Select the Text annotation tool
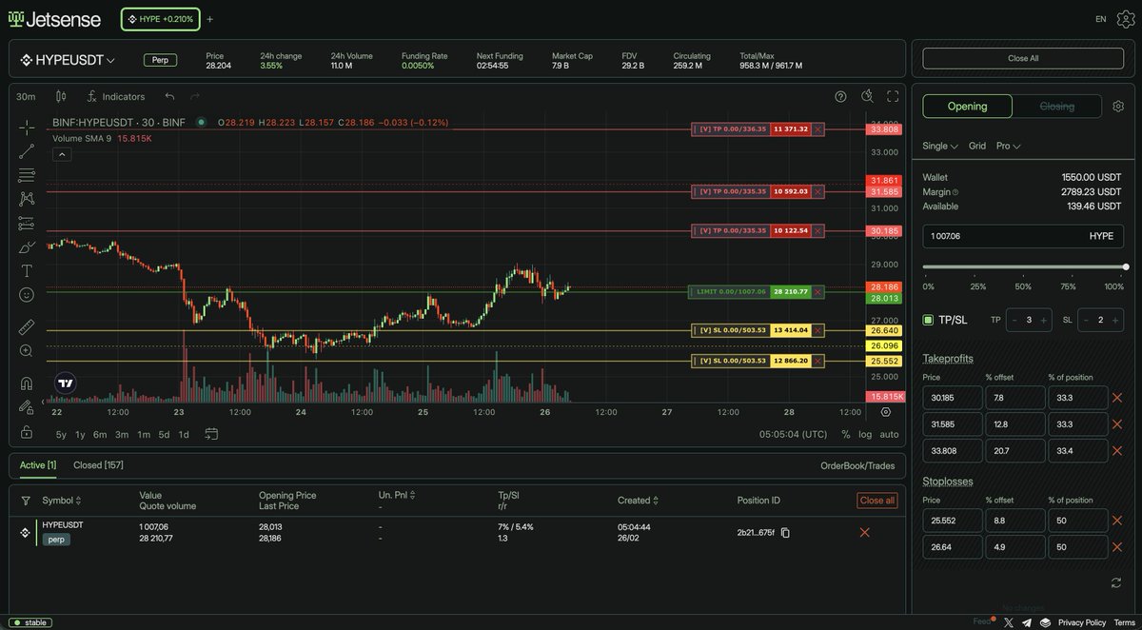 (27, 271)
